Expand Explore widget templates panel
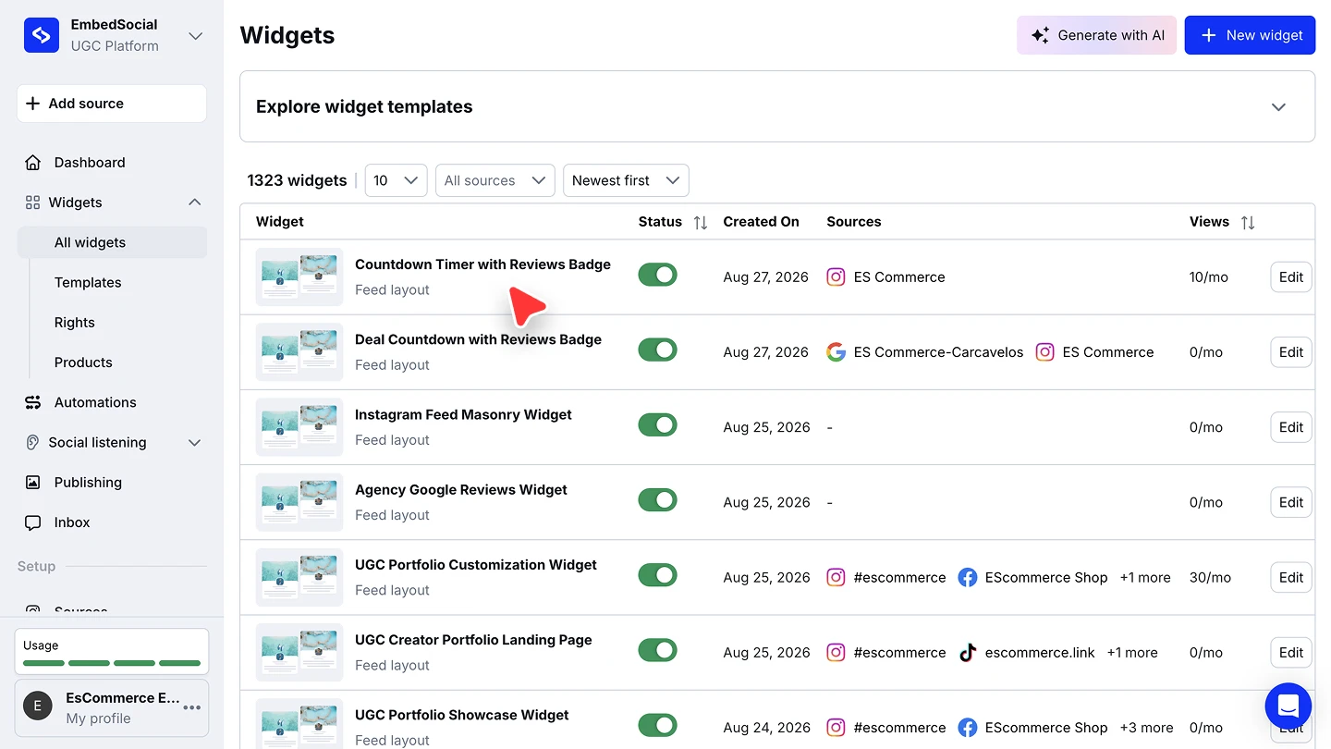The width and height of the screenshot is (1331, 749). coord(1278,107)
